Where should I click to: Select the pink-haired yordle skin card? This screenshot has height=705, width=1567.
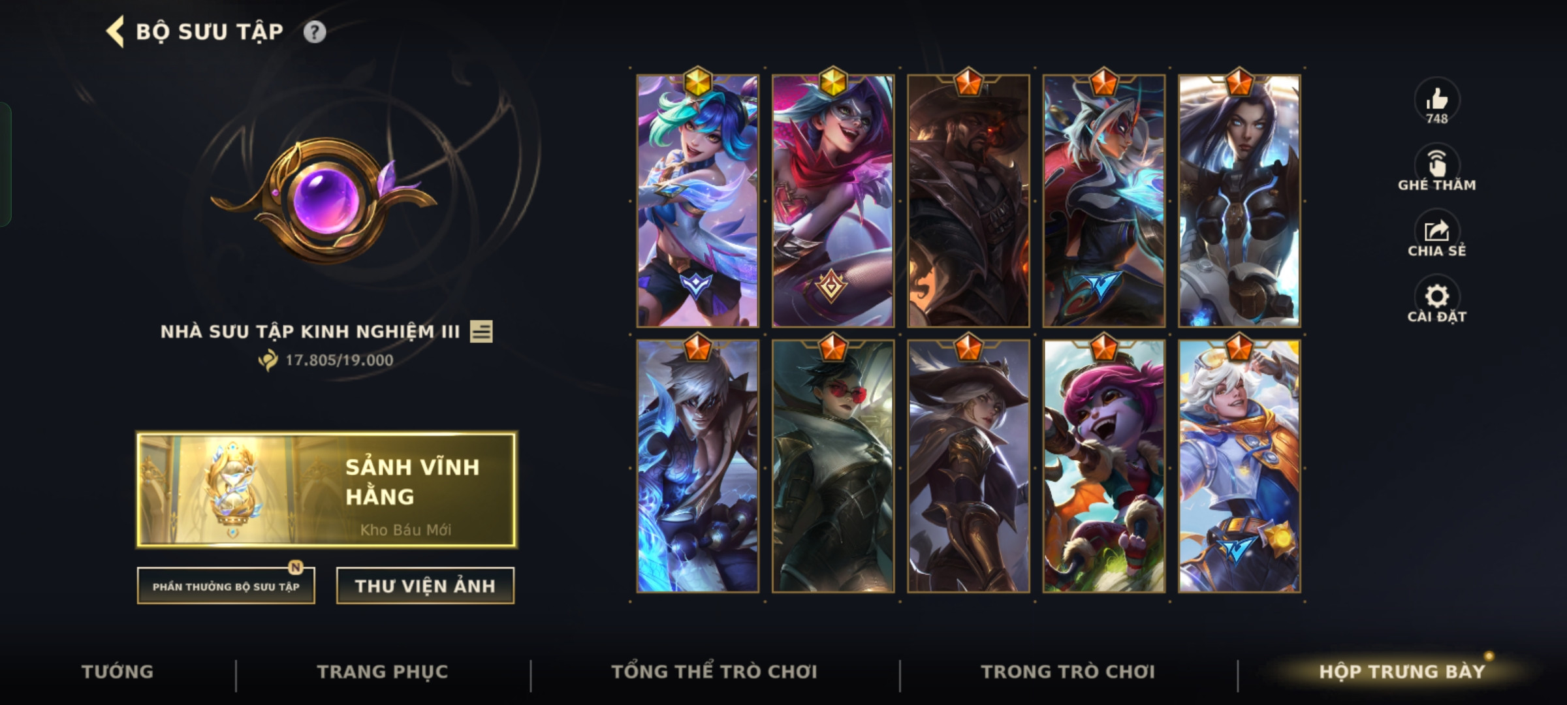1103,466
